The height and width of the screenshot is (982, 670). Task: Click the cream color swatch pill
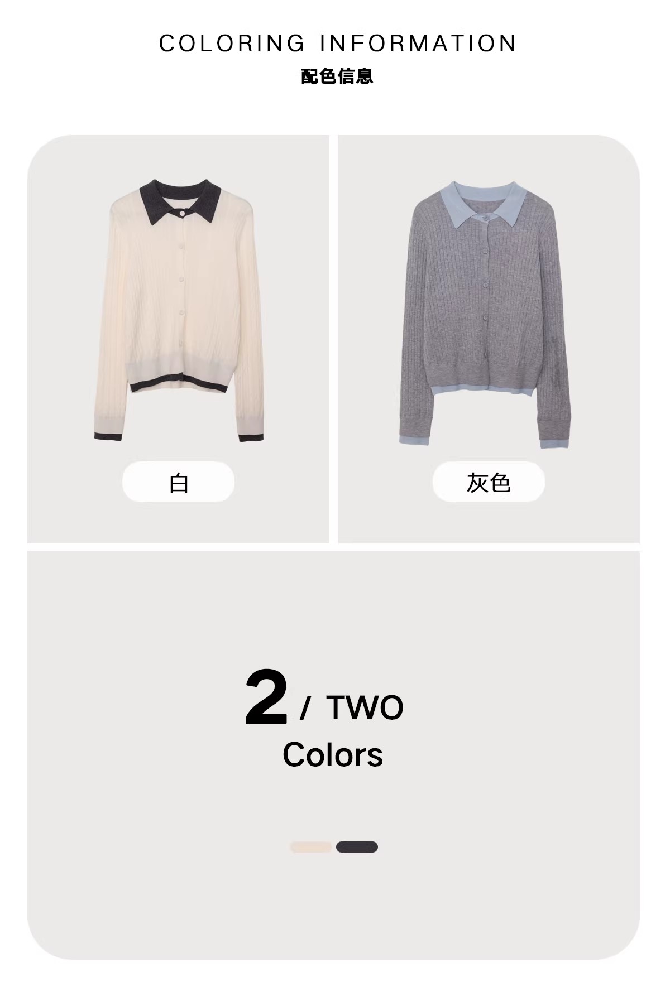click(x=311, y=847)
